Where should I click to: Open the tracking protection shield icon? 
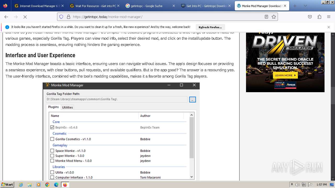click(61, 17)
